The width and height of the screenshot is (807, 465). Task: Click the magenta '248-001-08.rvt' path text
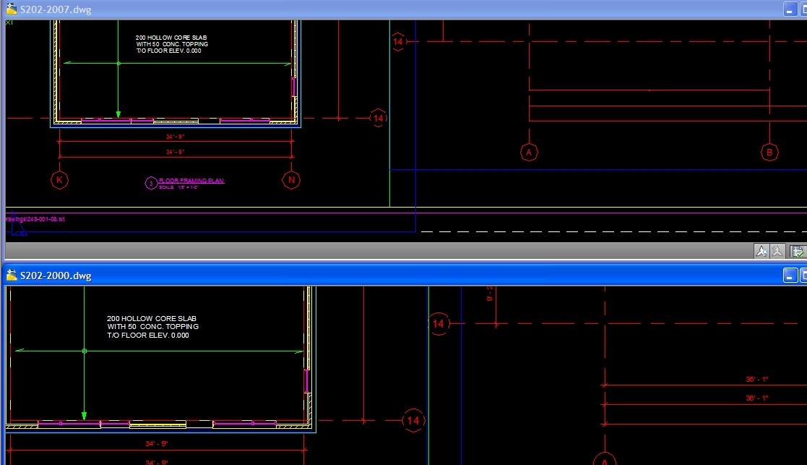pyautogui.click(x=35, y=219)
